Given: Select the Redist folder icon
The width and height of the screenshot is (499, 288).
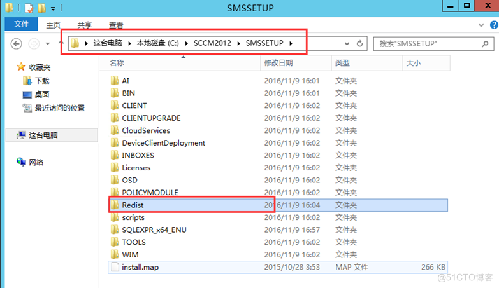Looking at the screenshot, I should tap(115, 205).
